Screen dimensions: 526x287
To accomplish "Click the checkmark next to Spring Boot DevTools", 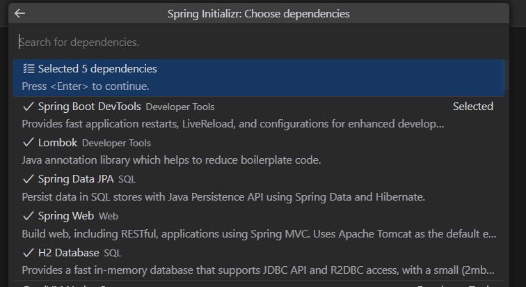I will tap(29, 107).
